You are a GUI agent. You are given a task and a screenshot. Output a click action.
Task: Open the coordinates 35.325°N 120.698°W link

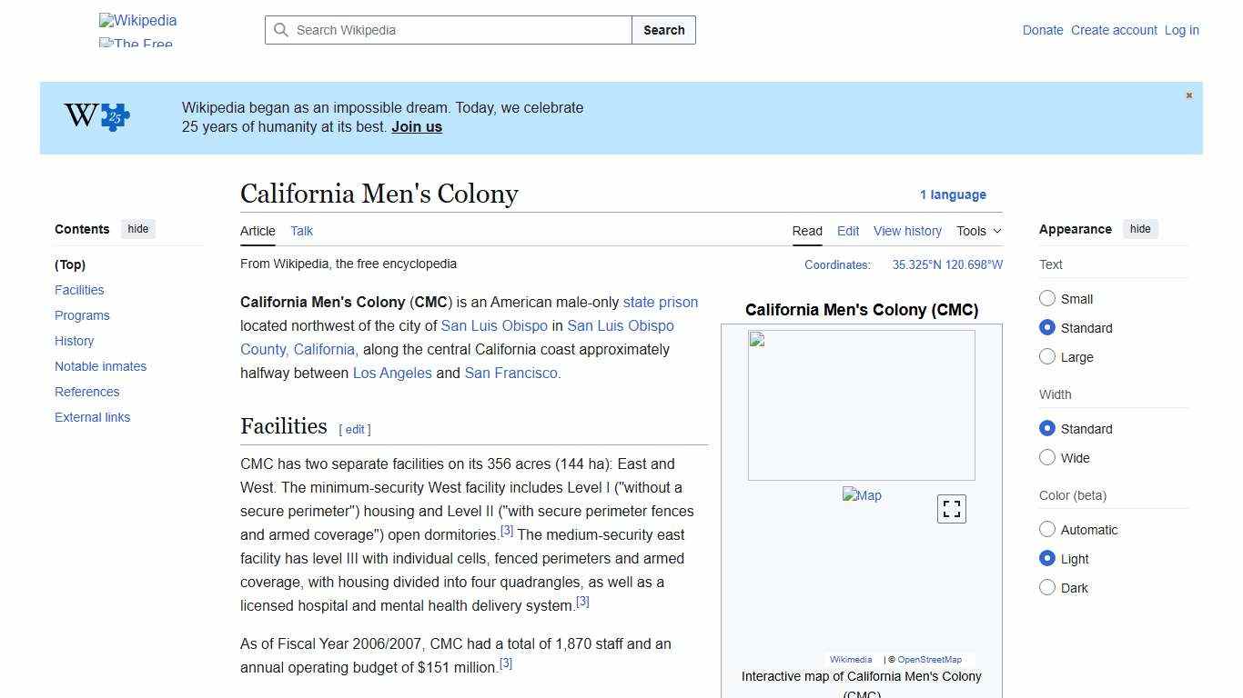(945, 264)
